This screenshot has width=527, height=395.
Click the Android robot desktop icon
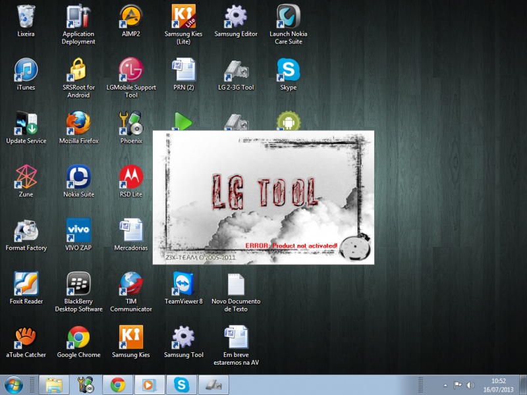point(288,121)
